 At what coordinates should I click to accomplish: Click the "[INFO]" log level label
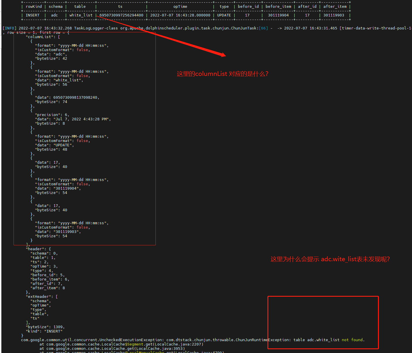pyautogui.click(x=9, y=28)
